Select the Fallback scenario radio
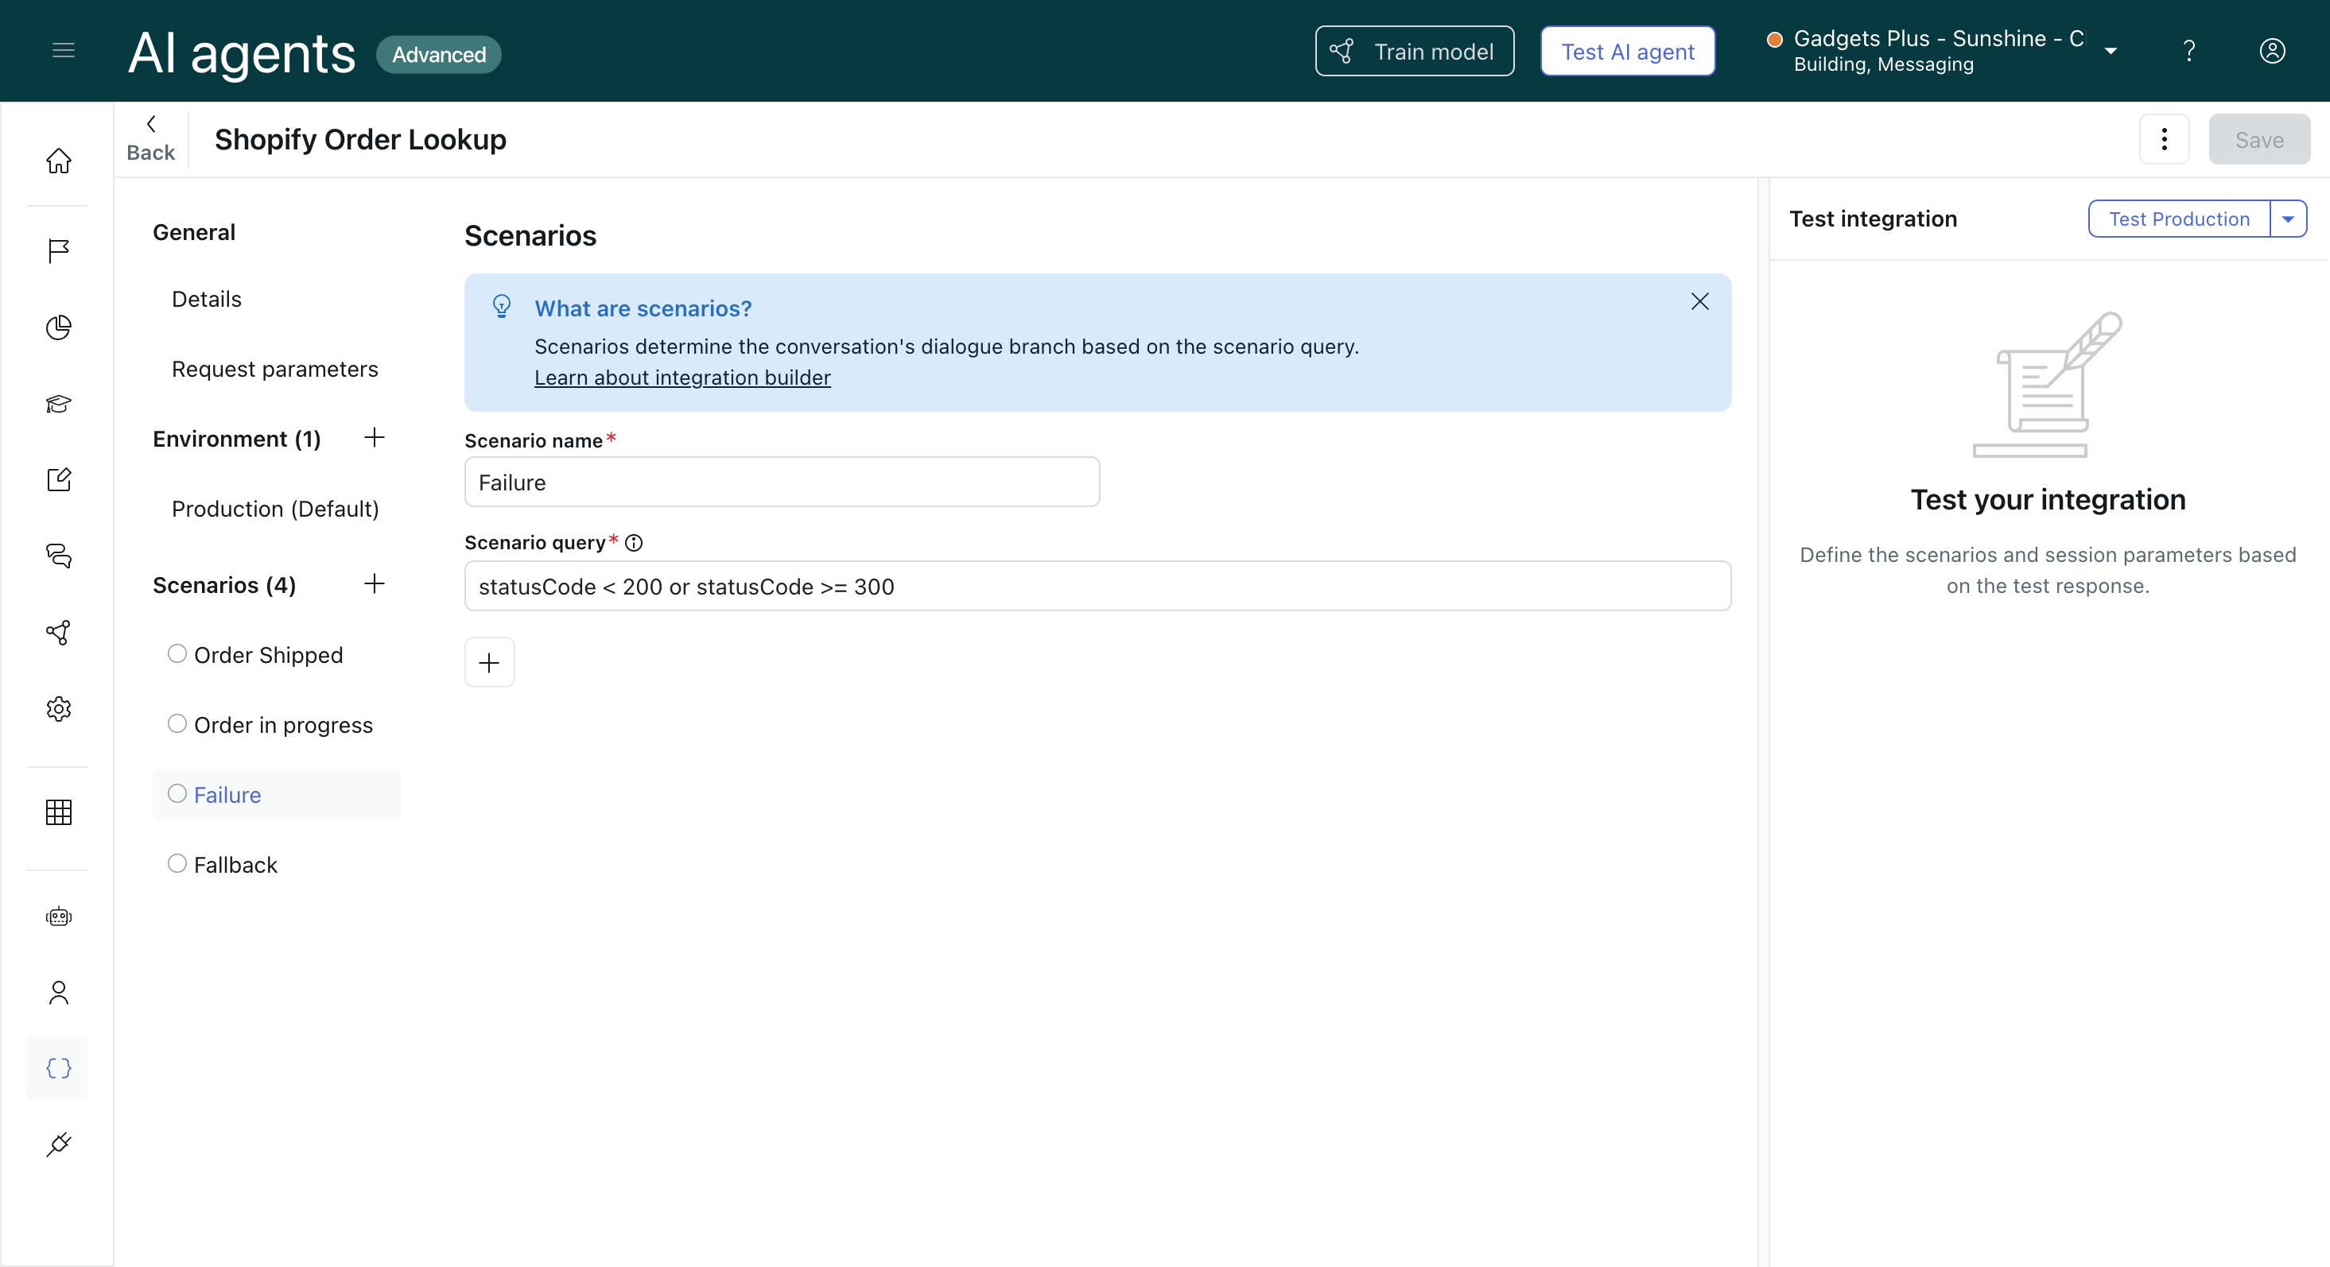Viewport: 2330px width, 1267px height. pyautogui.click(x=177, y=864)
